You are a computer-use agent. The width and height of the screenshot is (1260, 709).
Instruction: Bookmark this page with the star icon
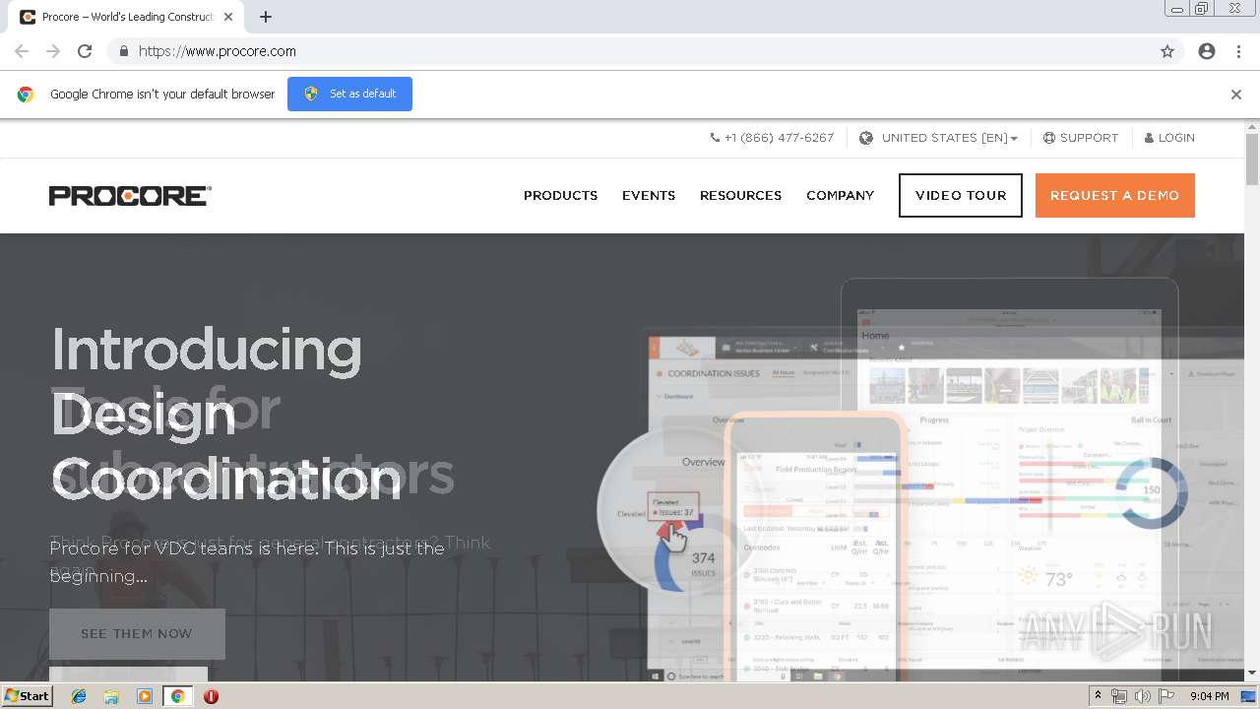point(1167,51)
